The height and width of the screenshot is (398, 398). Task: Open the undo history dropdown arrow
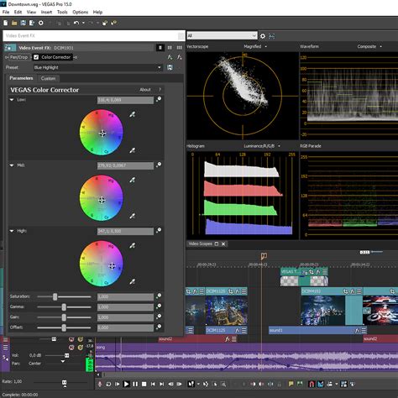pos(83,23)
